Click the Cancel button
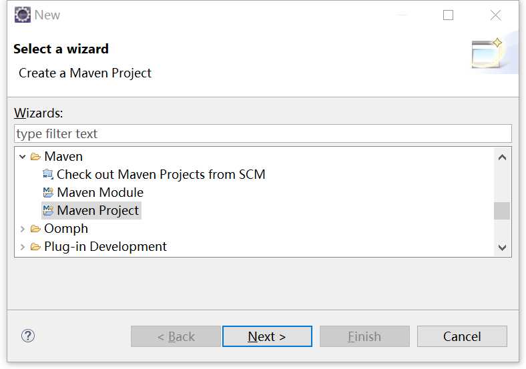 (462, 336)
